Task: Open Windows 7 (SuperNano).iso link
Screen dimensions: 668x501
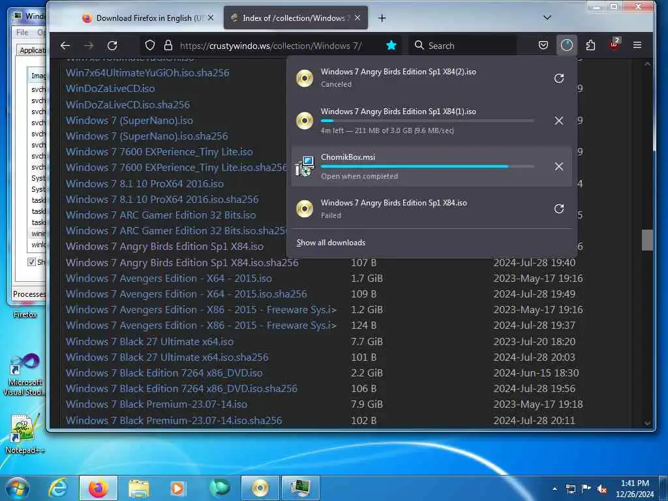Action: [x=129, y=121]
